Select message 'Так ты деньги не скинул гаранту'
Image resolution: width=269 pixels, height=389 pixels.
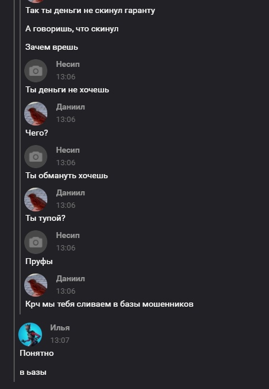[90, 11]
